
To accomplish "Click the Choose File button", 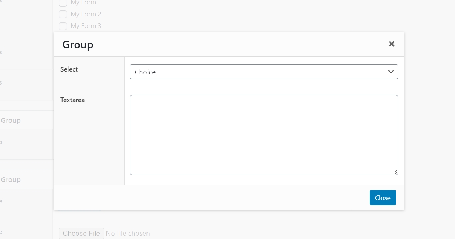I will (x=81, y=233).
